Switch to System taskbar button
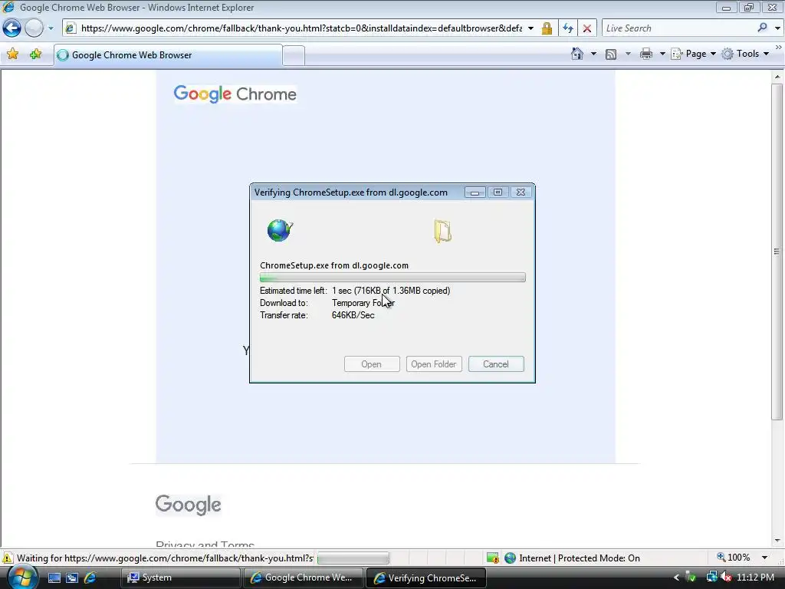The image size is (785, 589). [x=180, y=577]
